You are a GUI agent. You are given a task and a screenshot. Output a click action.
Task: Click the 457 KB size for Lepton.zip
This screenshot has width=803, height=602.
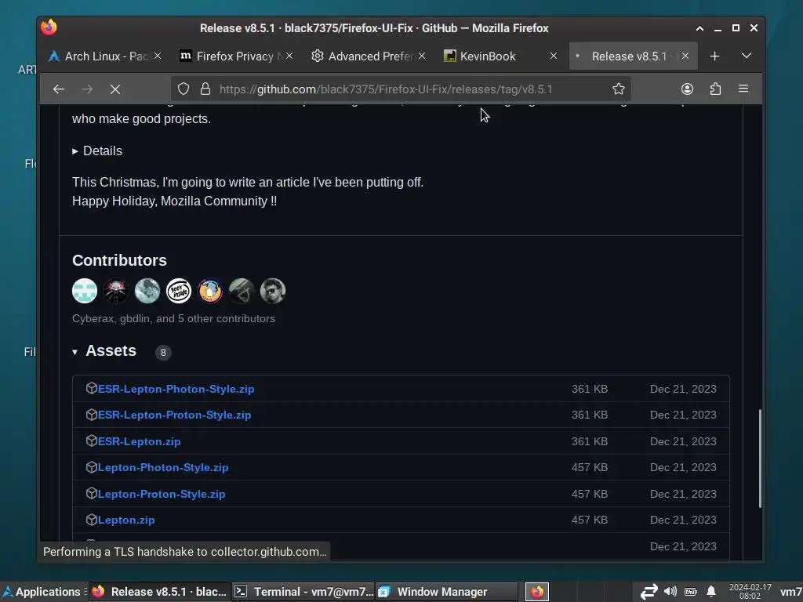click(x=590, y=520)
